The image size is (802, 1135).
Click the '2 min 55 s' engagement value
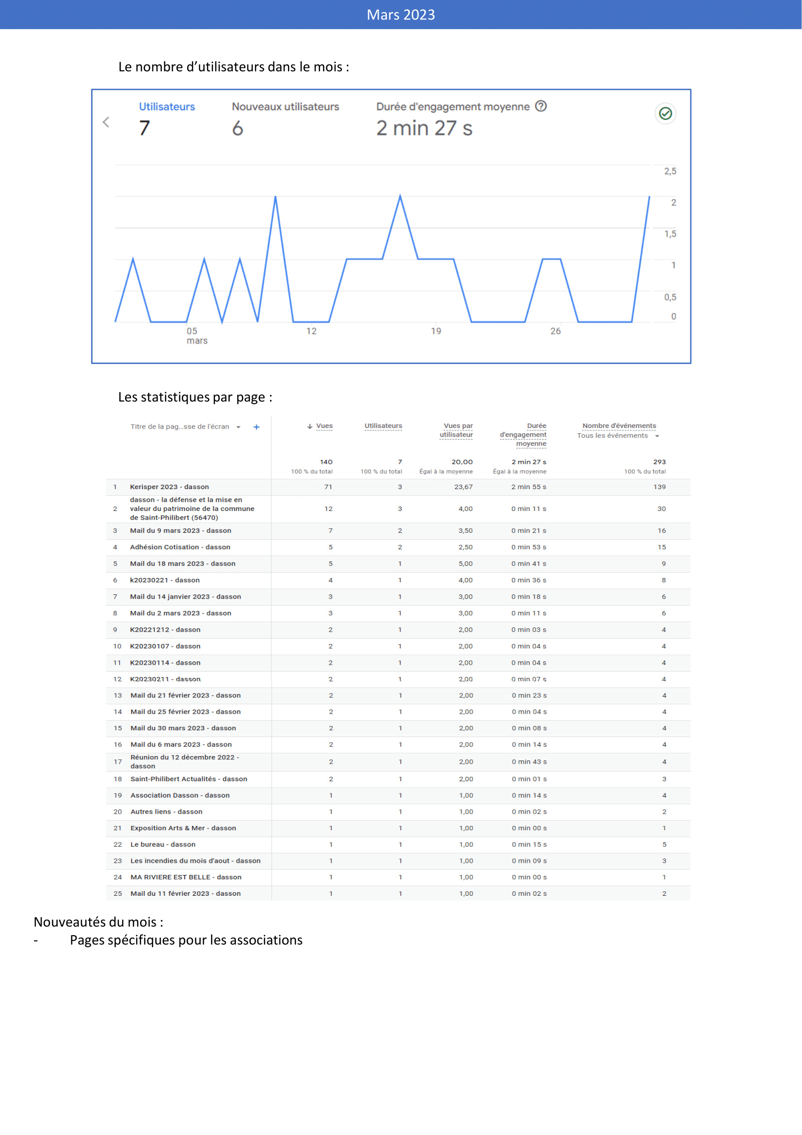[529, 487]
